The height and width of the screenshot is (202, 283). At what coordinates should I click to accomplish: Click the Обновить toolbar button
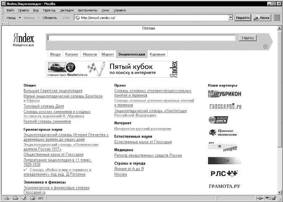50,18
